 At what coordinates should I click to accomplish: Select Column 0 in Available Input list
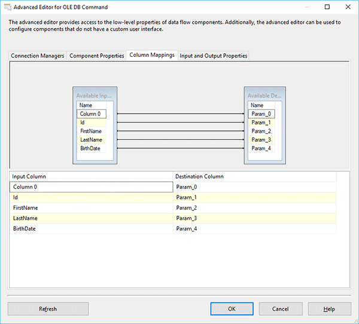click(92, 114)
